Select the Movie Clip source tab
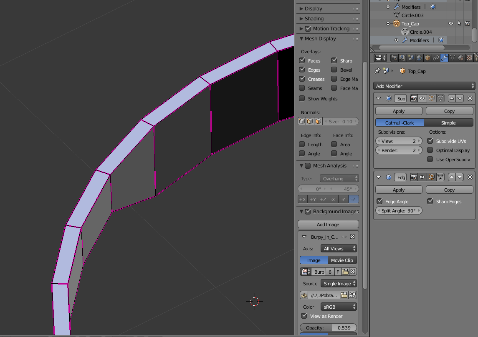 point(342,260)
